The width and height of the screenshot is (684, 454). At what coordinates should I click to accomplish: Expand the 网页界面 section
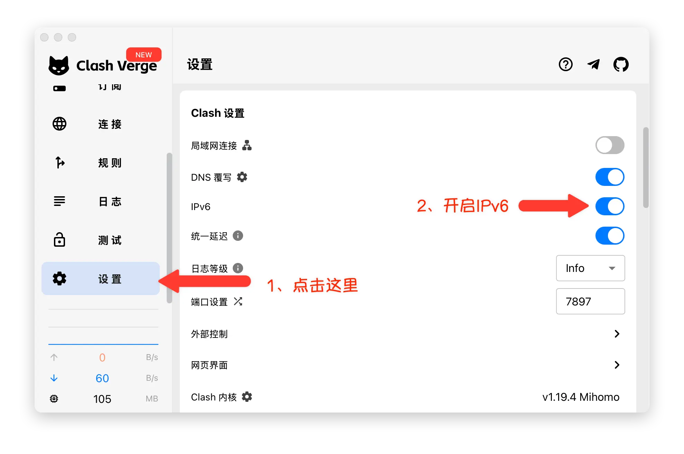(617, 365)
